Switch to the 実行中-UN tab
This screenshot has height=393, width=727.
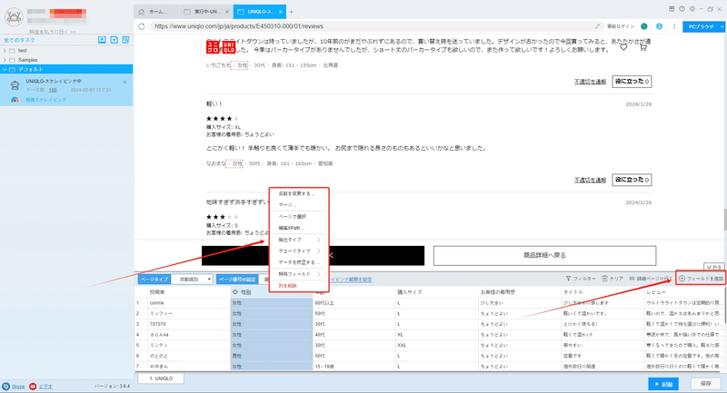click(206, 12)
